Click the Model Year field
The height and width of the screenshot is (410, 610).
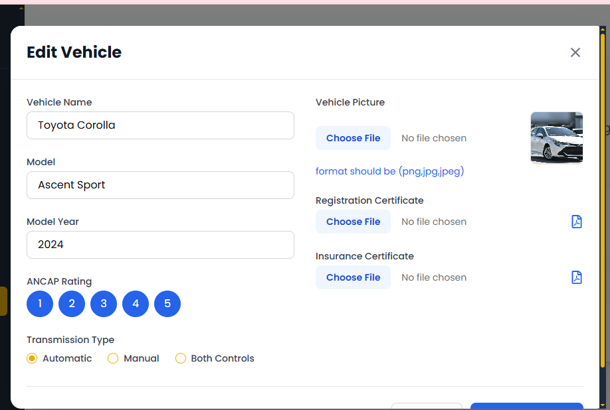[160, 245]
